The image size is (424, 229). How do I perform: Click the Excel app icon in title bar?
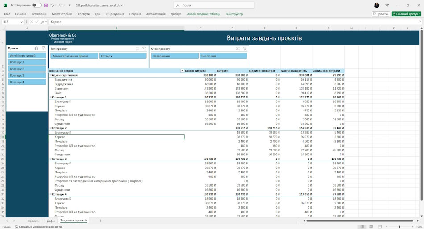5,5
